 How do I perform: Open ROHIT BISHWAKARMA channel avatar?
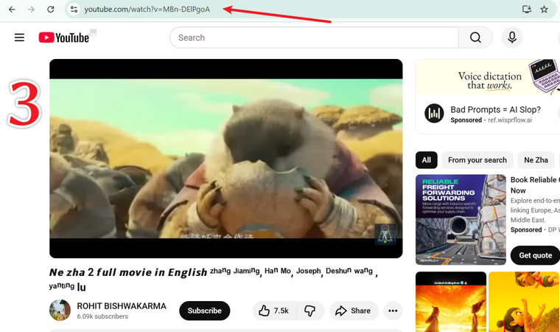60,310
